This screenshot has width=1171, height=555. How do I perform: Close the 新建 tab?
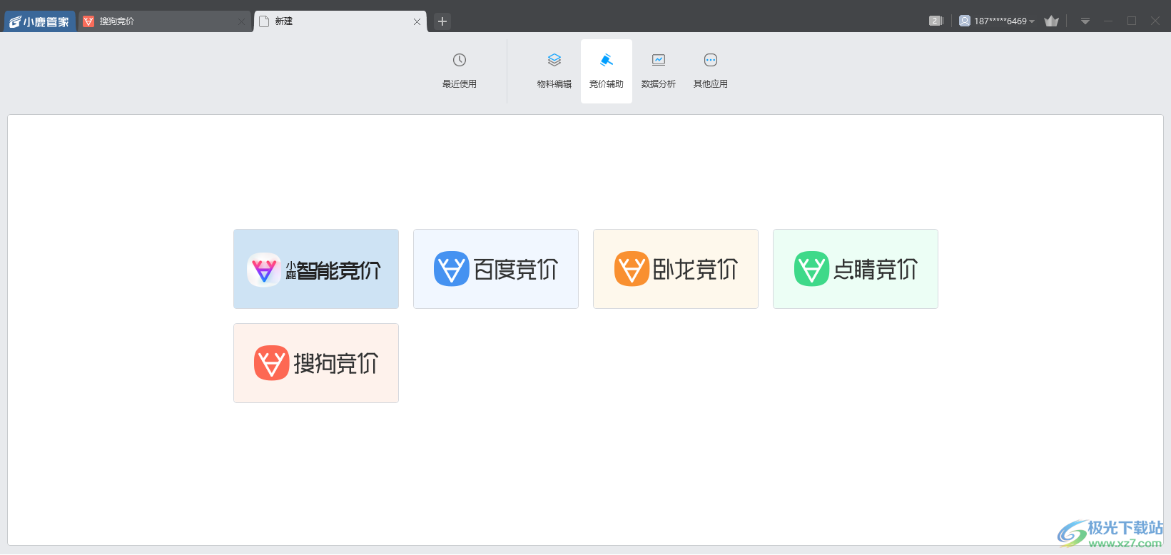click(x=417, y=21)
